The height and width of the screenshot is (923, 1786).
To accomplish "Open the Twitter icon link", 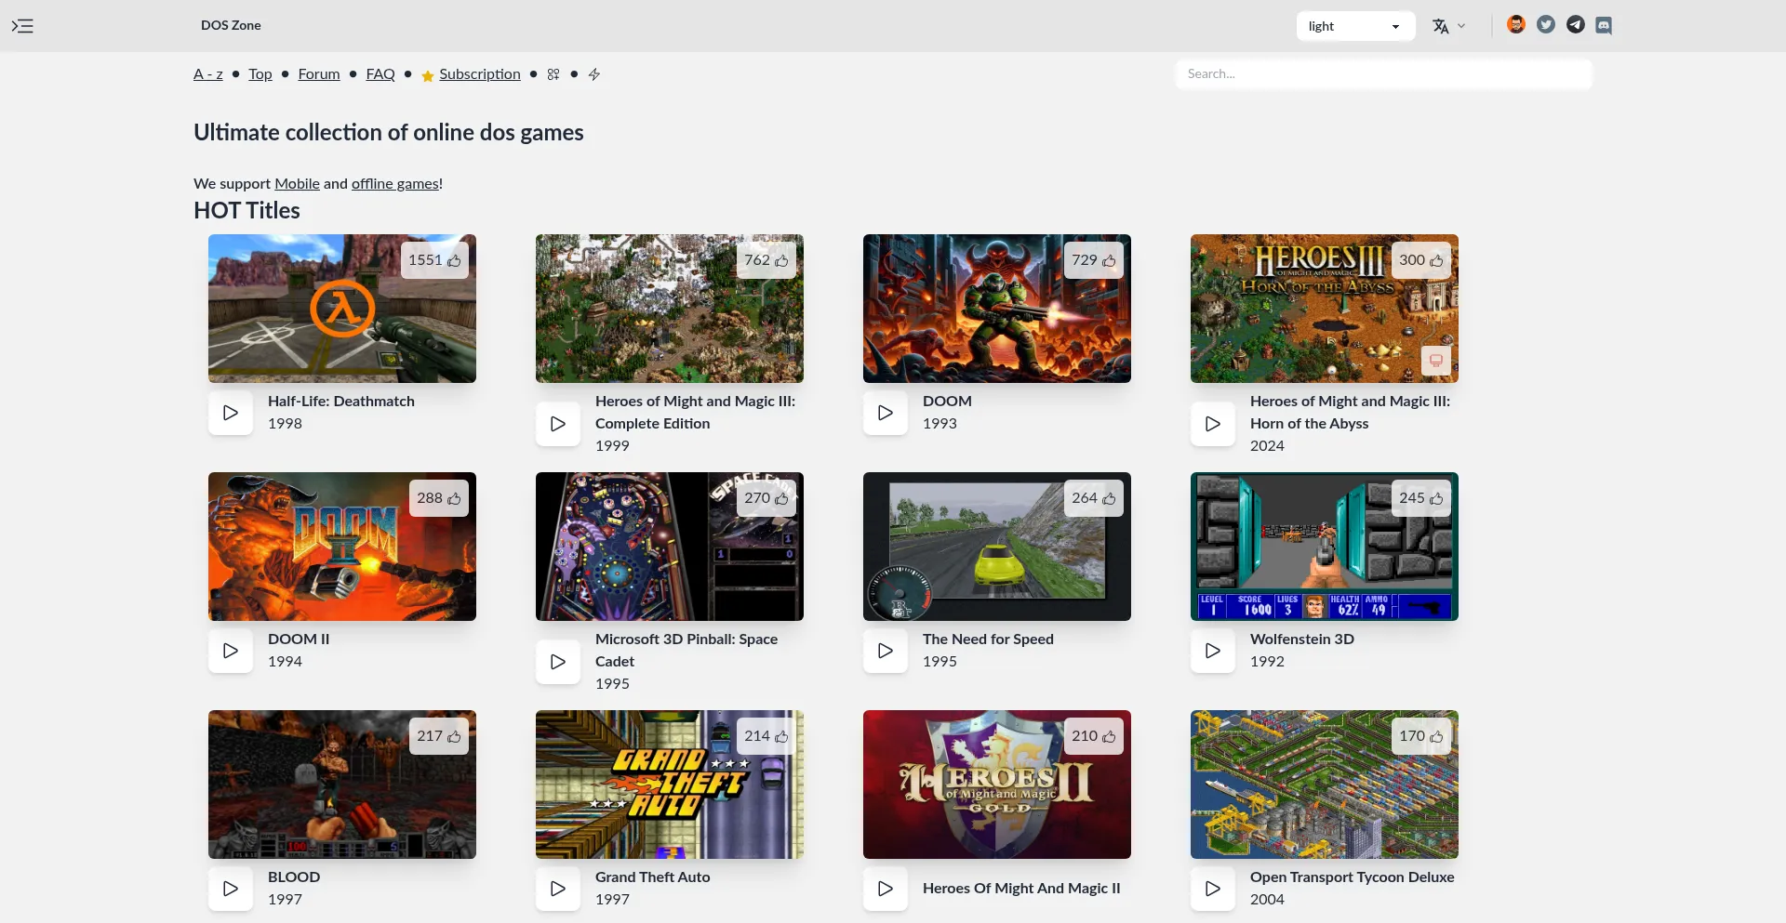I will click(1546, 25).
